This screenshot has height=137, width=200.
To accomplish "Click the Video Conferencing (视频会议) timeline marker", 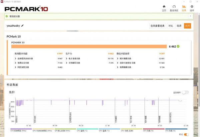I will (x=16, y=119).
